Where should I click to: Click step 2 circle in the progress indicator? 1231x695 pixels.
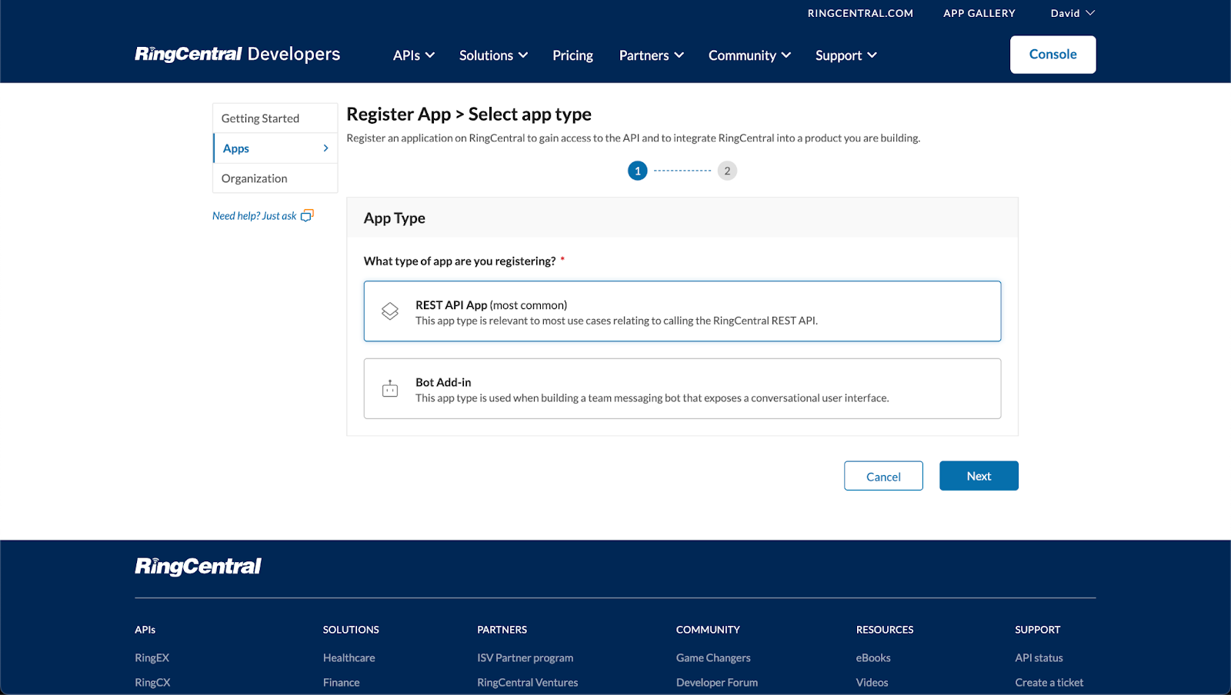[727, 170]
